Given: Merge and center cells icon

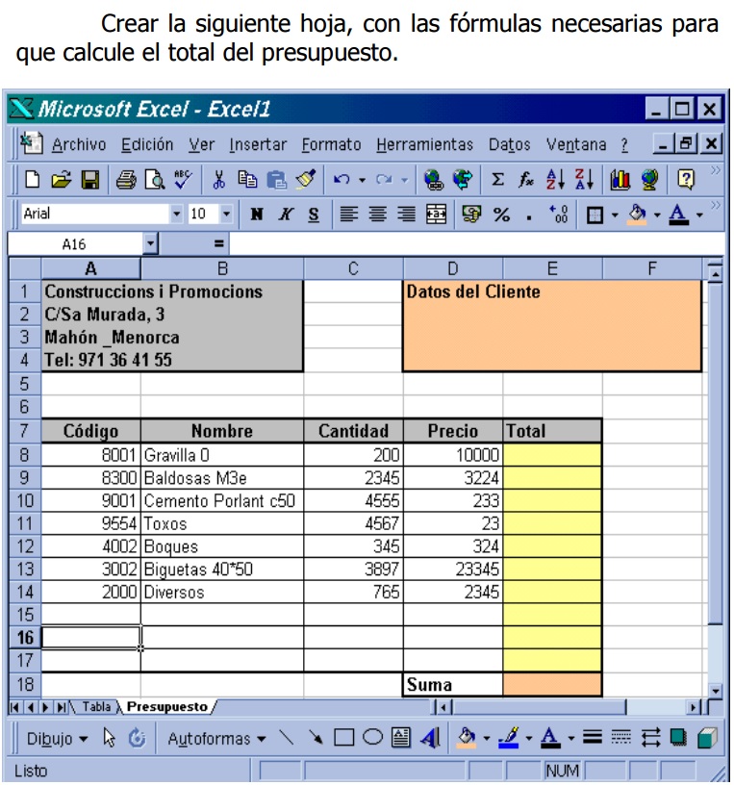Looking at the screenshot, I should 436,215.
